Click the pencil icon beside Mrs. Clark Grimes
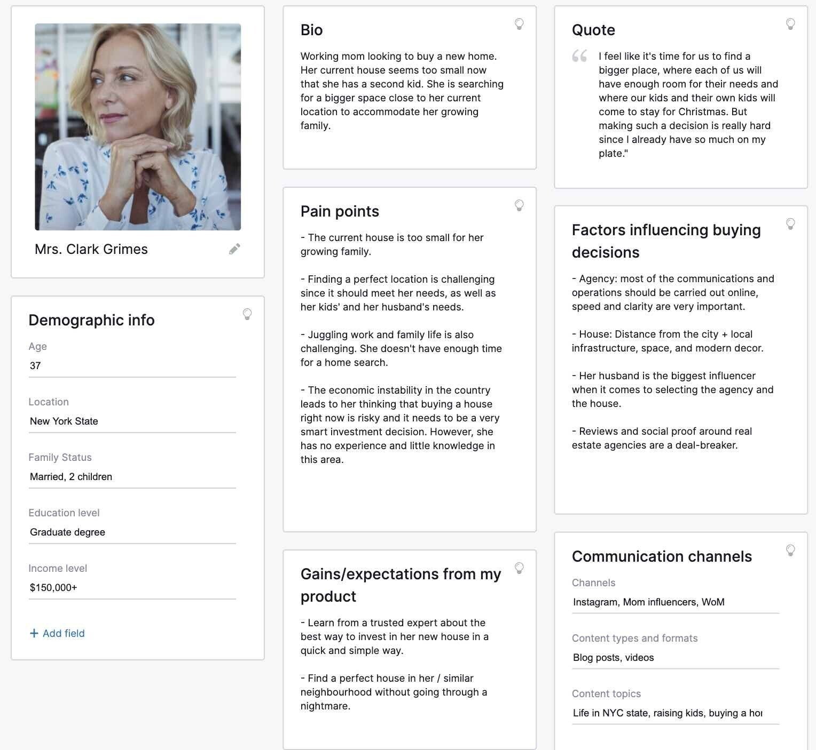 click(234, 249)
